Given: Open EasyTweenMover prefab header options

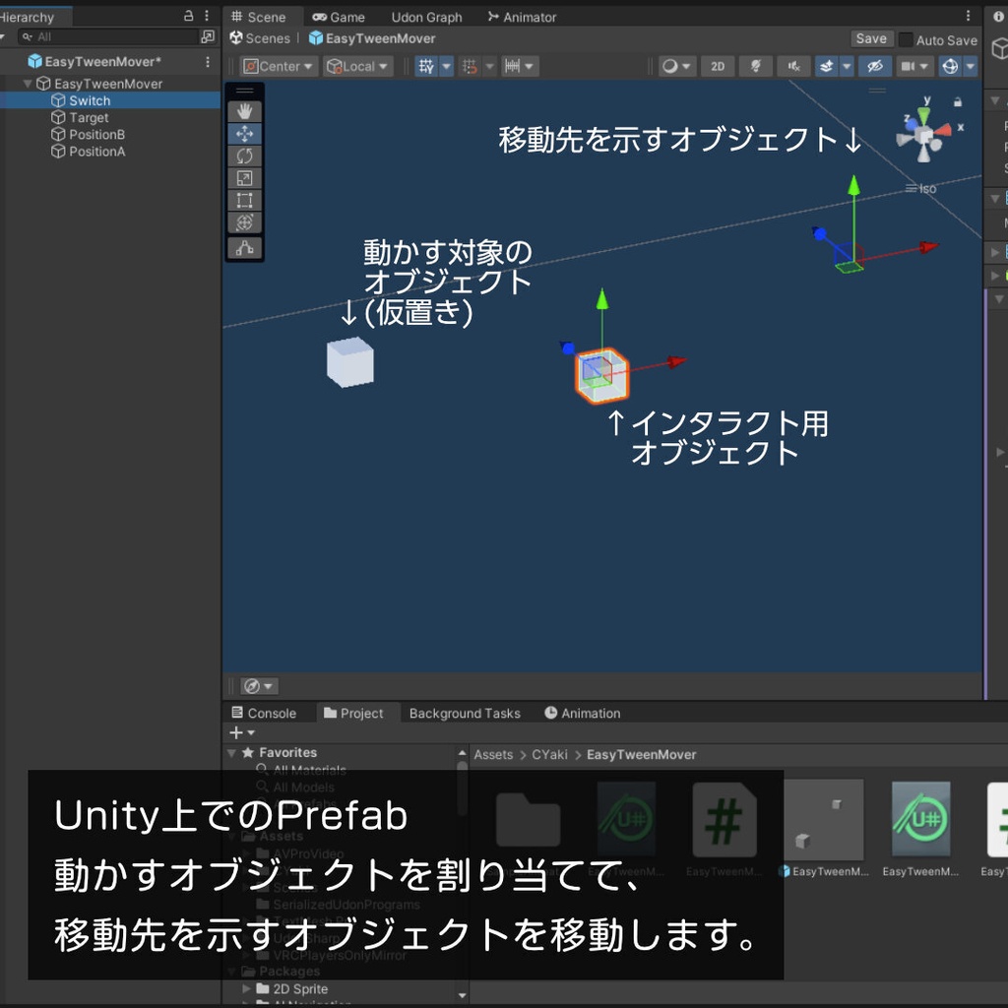Looking at the screenshot, I should (x=207, y=62).
